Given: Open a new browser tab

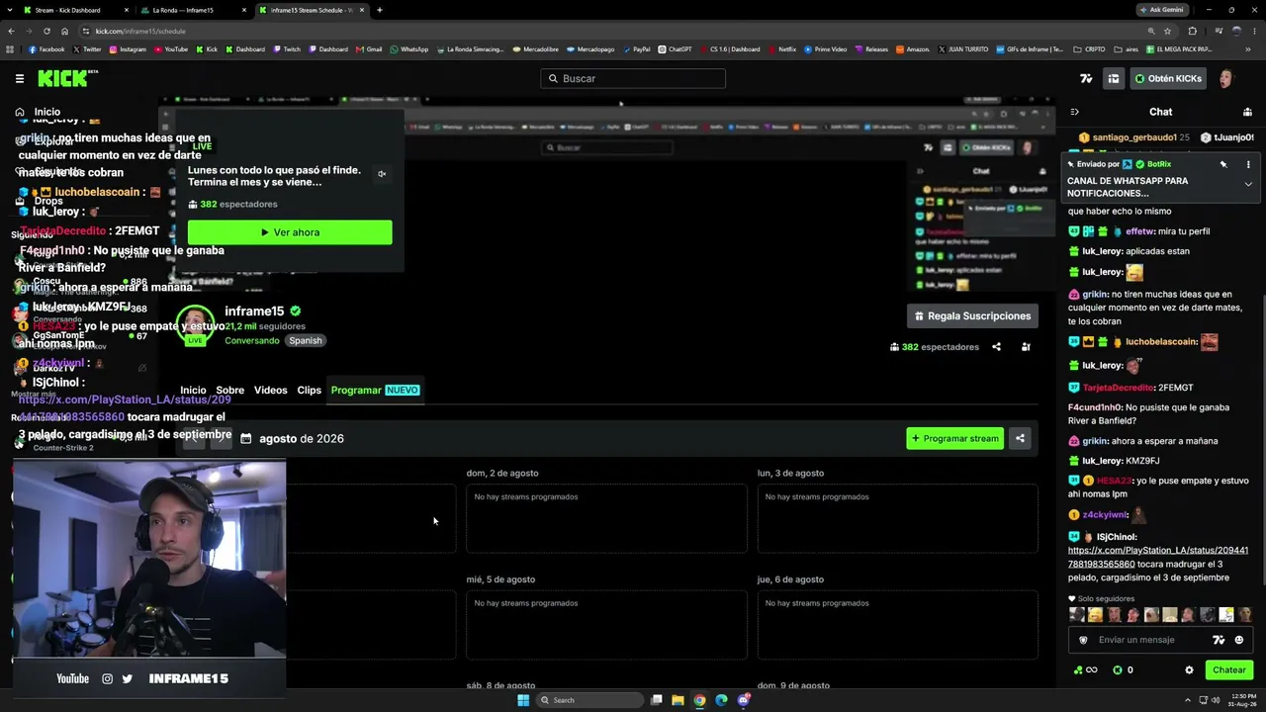Looking at the screenshot, I should coord(380,10).
